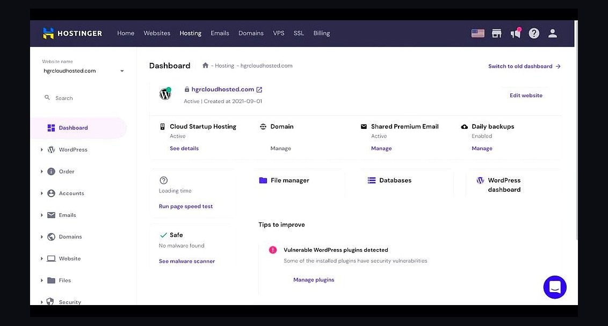The image size is (608, 326).
Task: Click the Order info icon in the sidebar
Action: click(x=51, y=171)
